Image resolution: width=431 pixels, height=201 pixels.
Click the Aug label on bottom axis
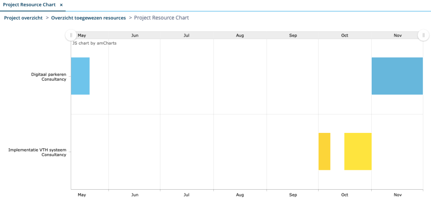(x=239, y=195)
